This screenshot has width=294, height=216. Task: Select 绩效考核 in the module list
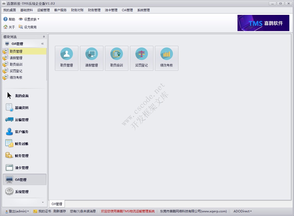click(24, 77)
